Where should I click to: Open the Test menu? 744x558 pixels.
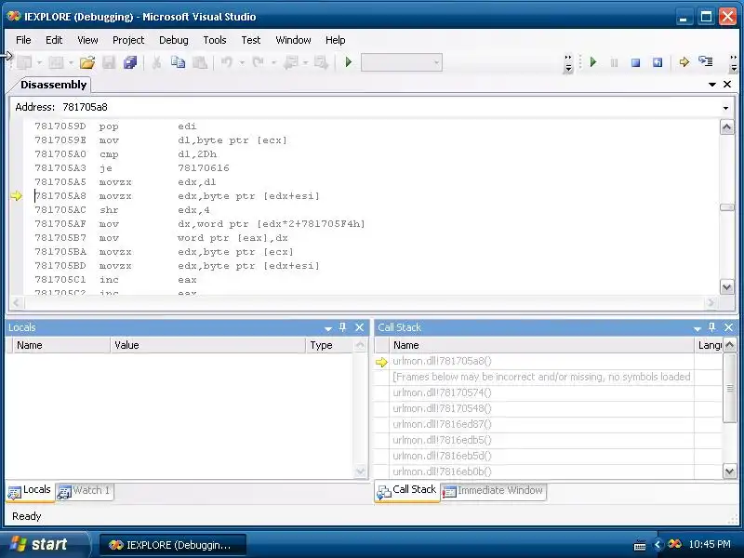click(251, 40)
